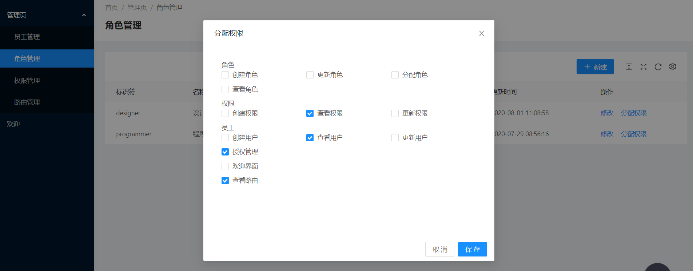Click 分配权限 link for designer row
The height and width of the screenshot is (271, 693).
point(634,113)
